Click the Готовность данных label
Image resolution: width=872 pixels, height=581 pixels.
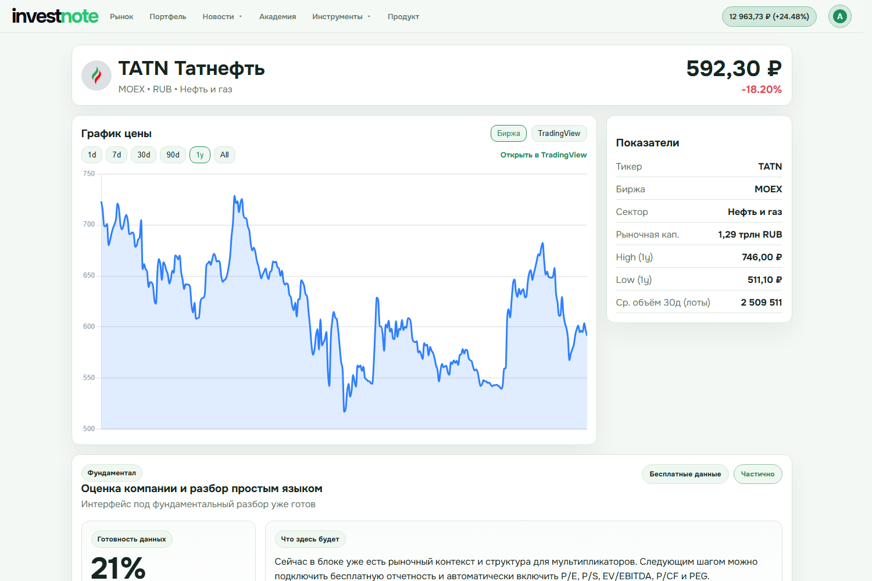[x=131, y=539]
